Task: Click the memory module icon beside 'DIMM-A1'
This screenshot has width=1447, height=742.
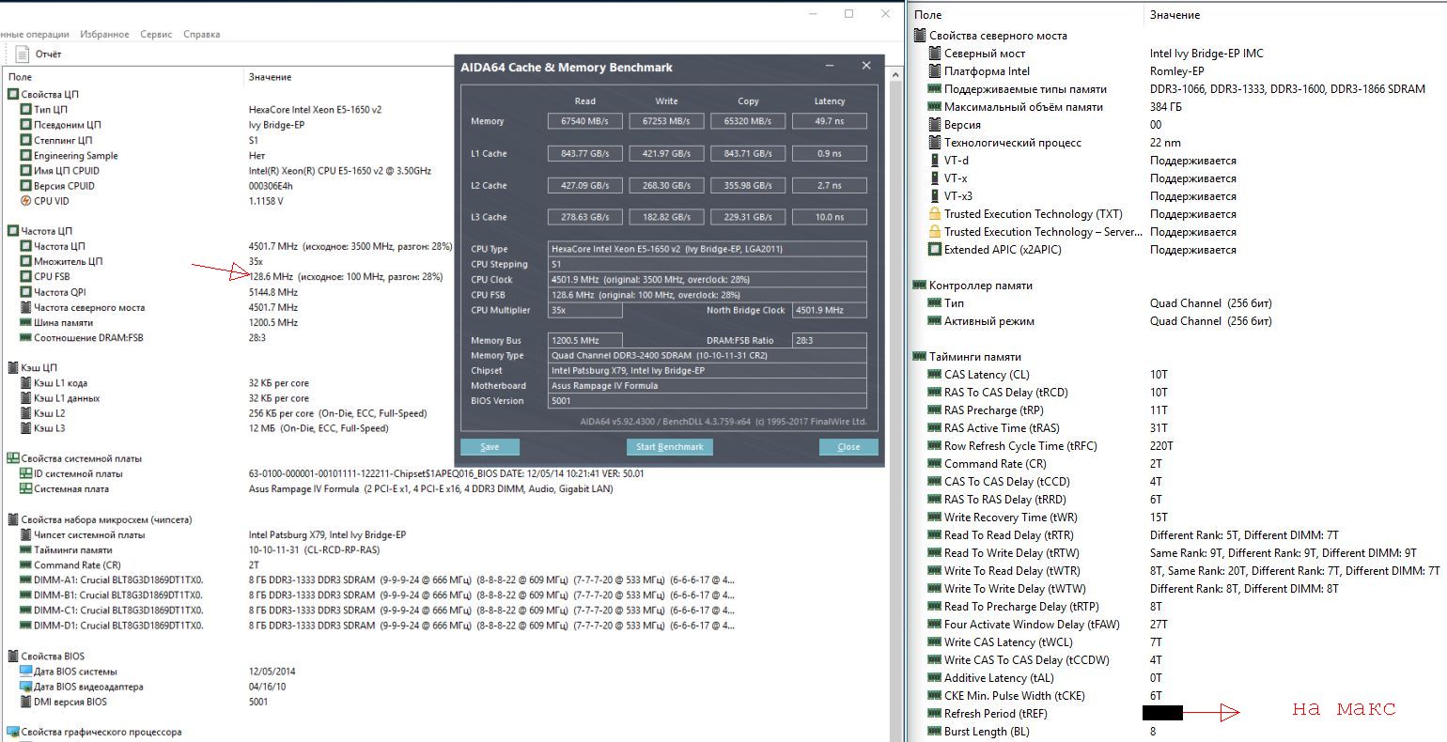Action: pos(25,580)
